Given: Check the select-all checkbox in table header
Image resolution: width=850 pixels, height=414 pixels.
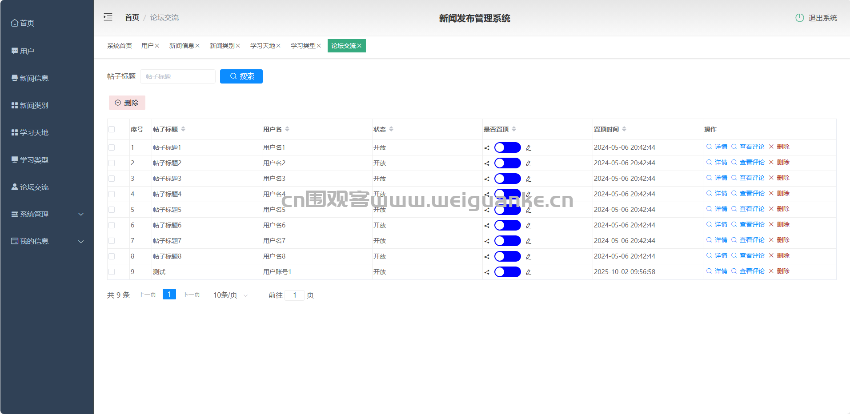Looking at the screenshot, I should point(112,129).
